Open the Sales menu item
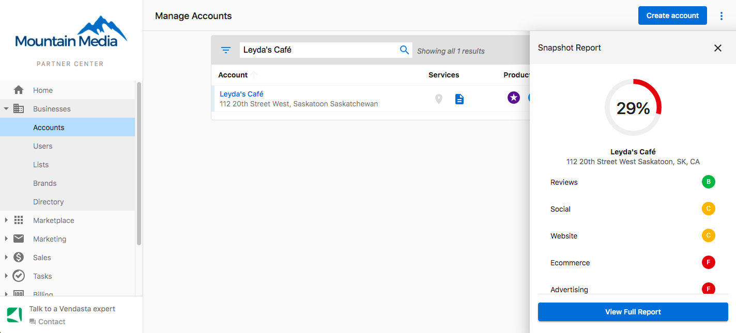 click(x=67, y=257)
